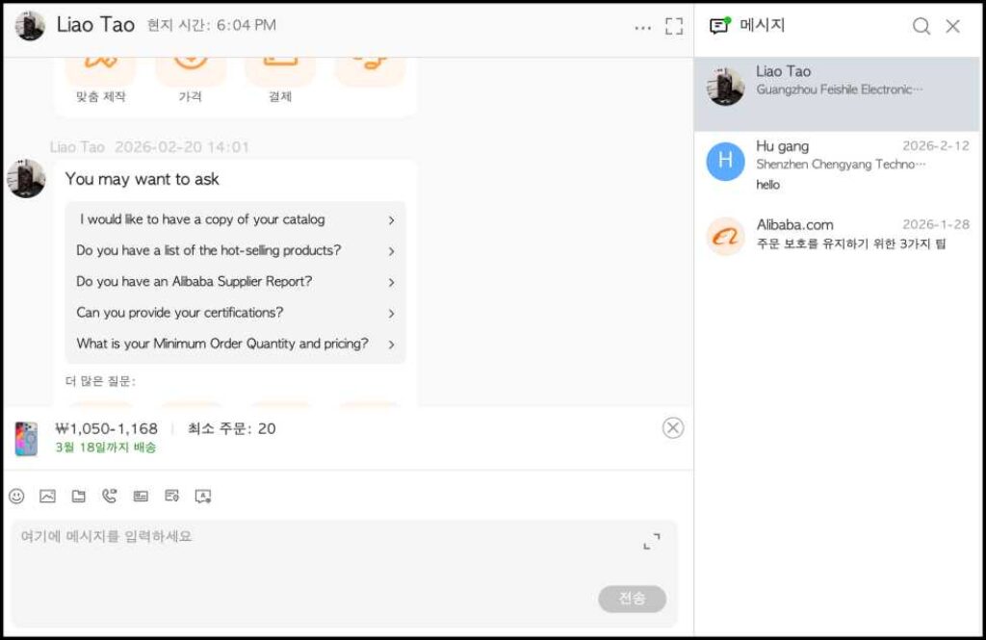This screenshot has height=640, width=986.
Task: Click the messages chat-bubble icon
Action: click(x=719, y=26)
